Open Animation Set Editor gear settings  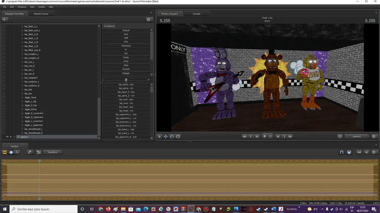point(149,19)
